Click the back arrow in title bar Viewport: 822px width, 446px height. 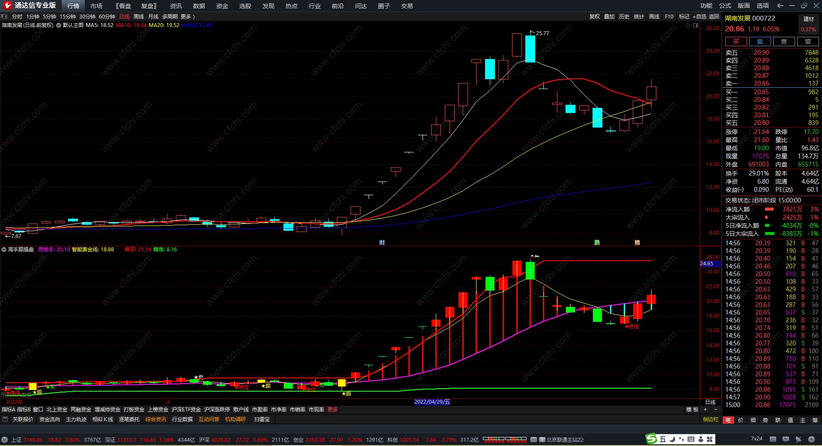click(780, 6)
